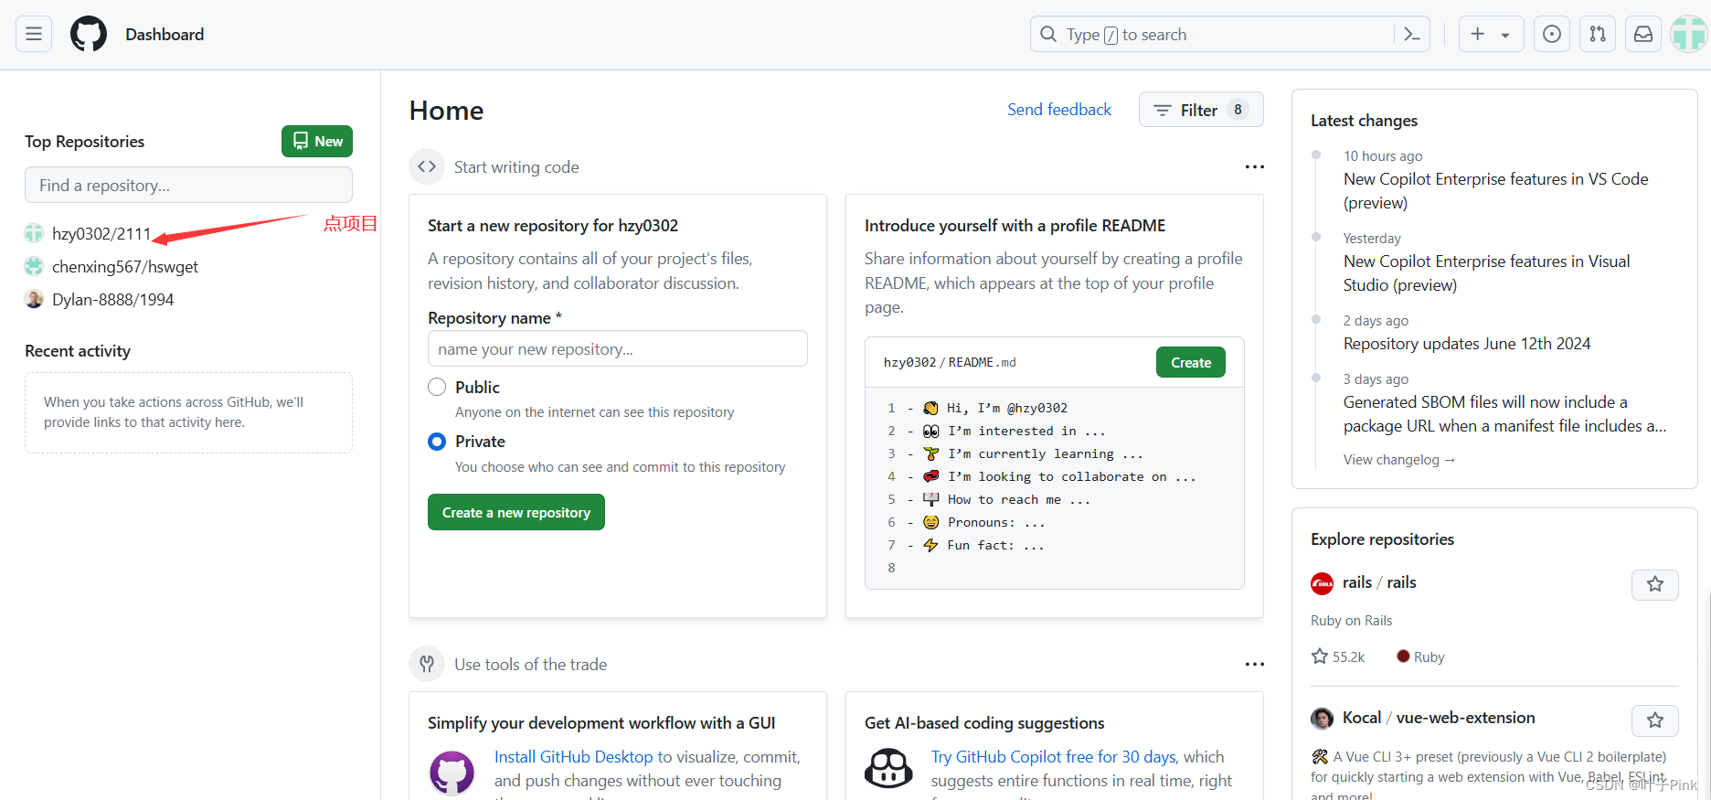
Task: Click the 55.2k star count
Action: coord(1338,656)
